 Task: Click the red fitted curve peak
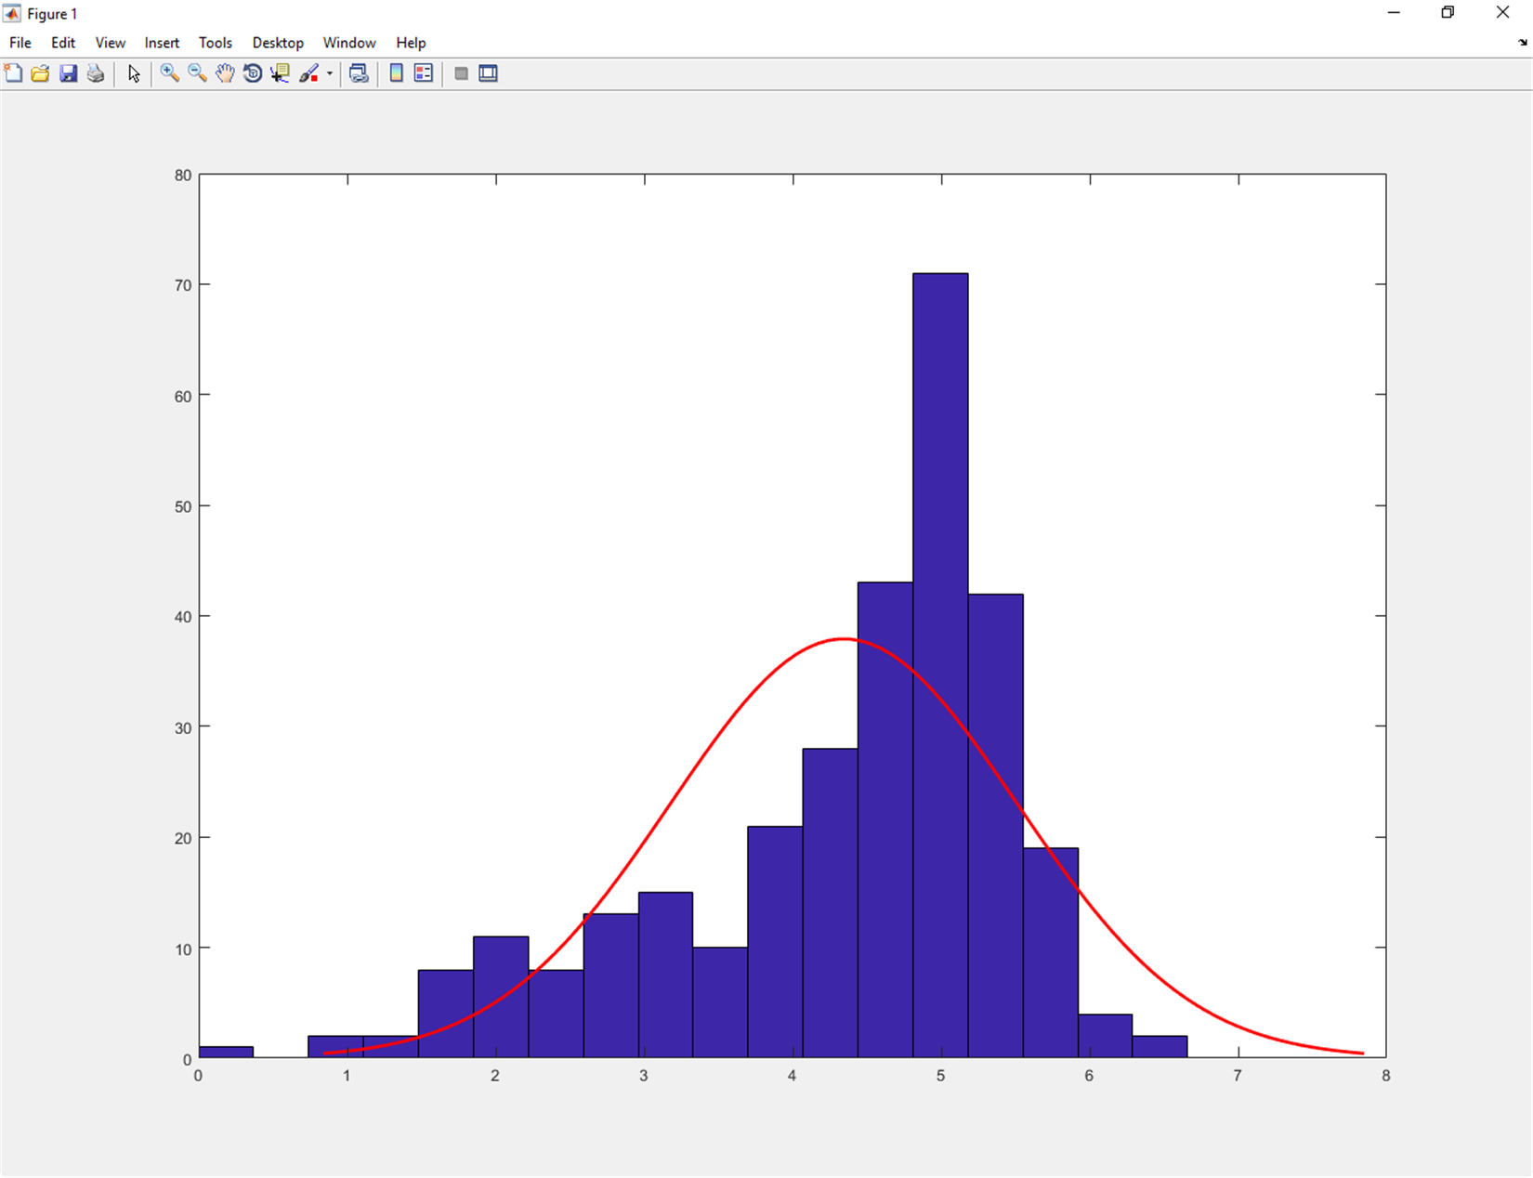point(844,638)
